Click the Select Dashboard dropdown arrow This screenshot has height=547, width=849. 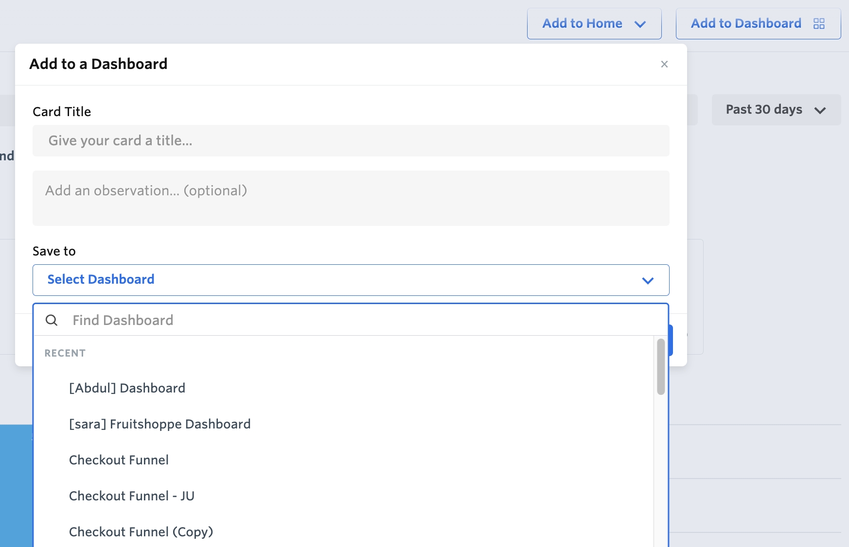[x=648, y=280]
